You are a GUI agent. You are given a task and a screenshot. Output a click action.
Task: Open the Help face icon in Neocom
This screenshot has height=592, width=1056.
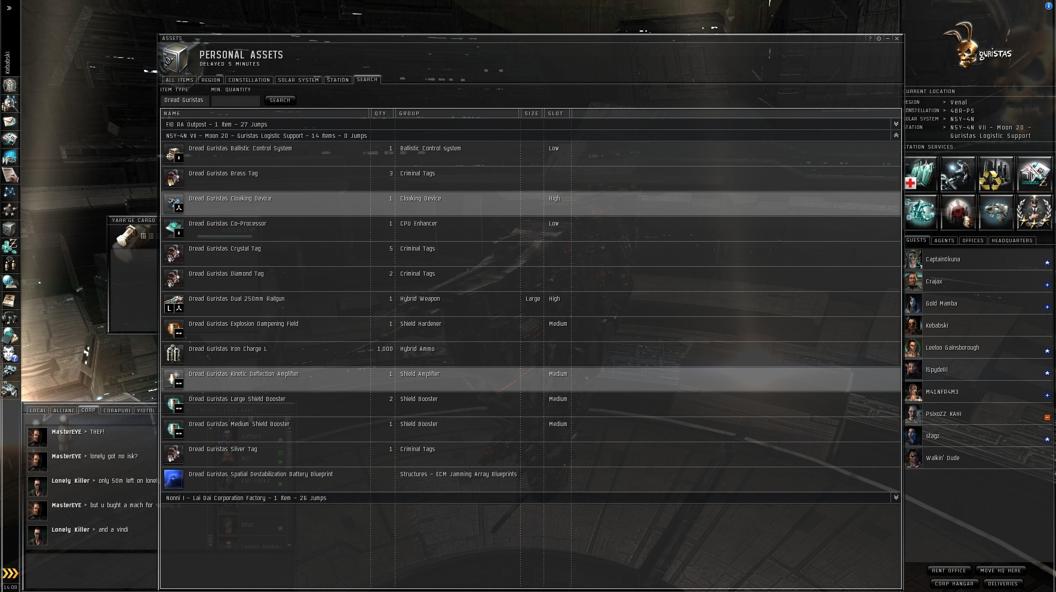(x=10, y=354)
